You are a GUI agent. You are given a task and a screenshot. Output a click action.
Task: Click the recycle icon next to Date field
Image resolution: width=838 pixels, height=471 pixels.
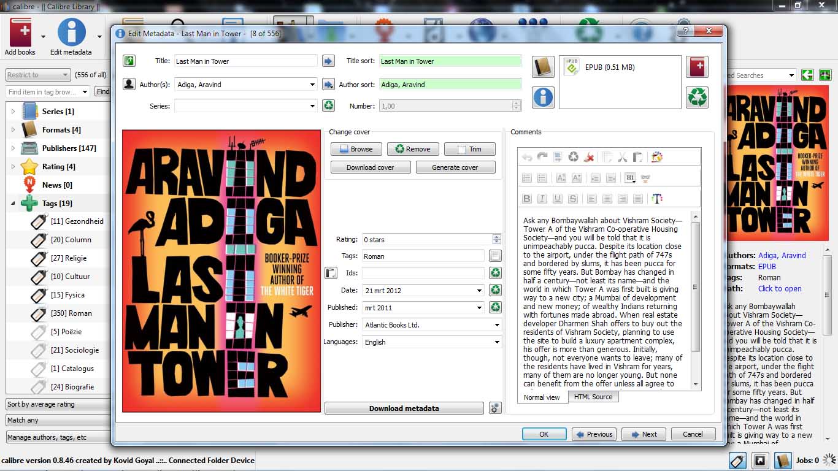(x=495, y=290)
